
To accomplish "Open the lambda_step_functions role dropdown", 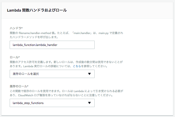I will pyautogui.click(x=52, y=103).
